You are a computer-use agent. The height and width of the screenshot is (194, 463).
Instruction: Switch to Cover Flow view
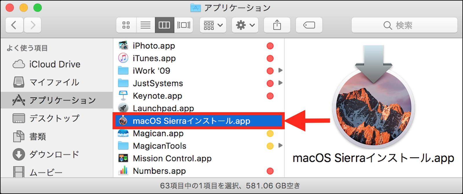coord(183,25)
